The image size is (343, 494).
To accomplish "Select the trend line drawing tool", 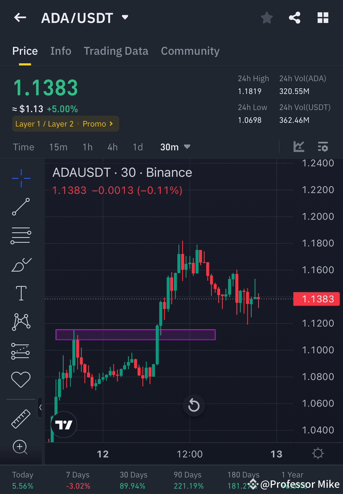I will (x=21, y=207).
